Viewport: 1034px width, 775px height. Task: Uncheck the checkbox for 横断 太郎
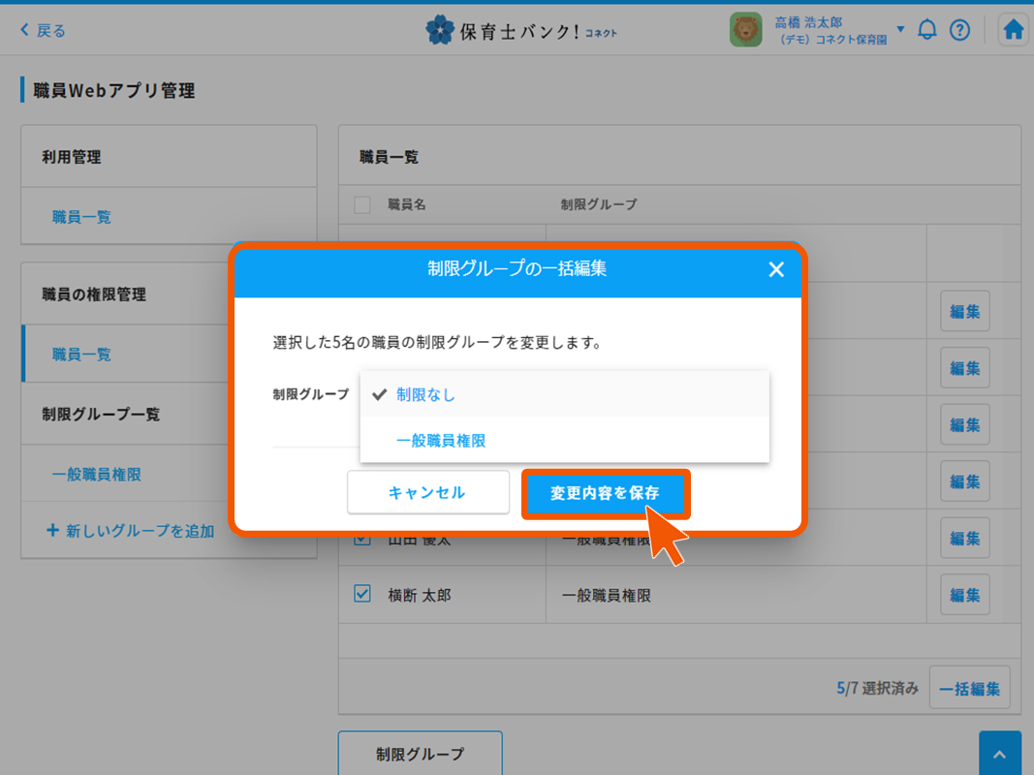362,594
